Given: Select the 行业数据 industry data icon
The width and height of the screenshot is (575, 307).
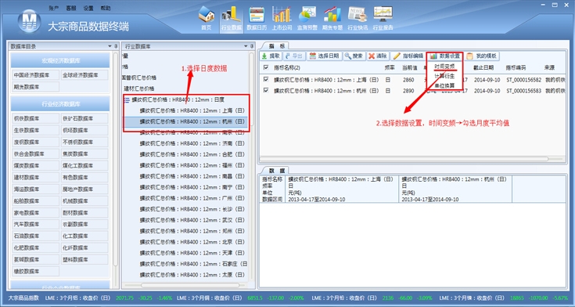Looking at the screenshot, I should pyautogui.click(x=232, y=18).
